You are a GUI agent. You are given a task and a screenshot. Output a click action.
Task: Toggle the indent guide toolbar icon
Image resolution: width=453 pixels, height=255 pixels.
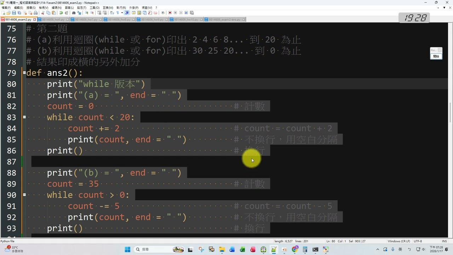127,13
